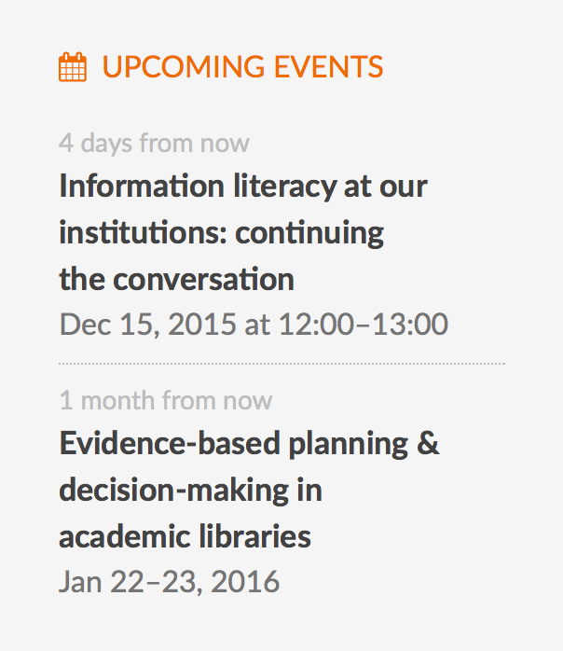This screenshot has height=651, width=563.
Task: Open the Evidence-based planning event title
Action: [x=248, y=443]
